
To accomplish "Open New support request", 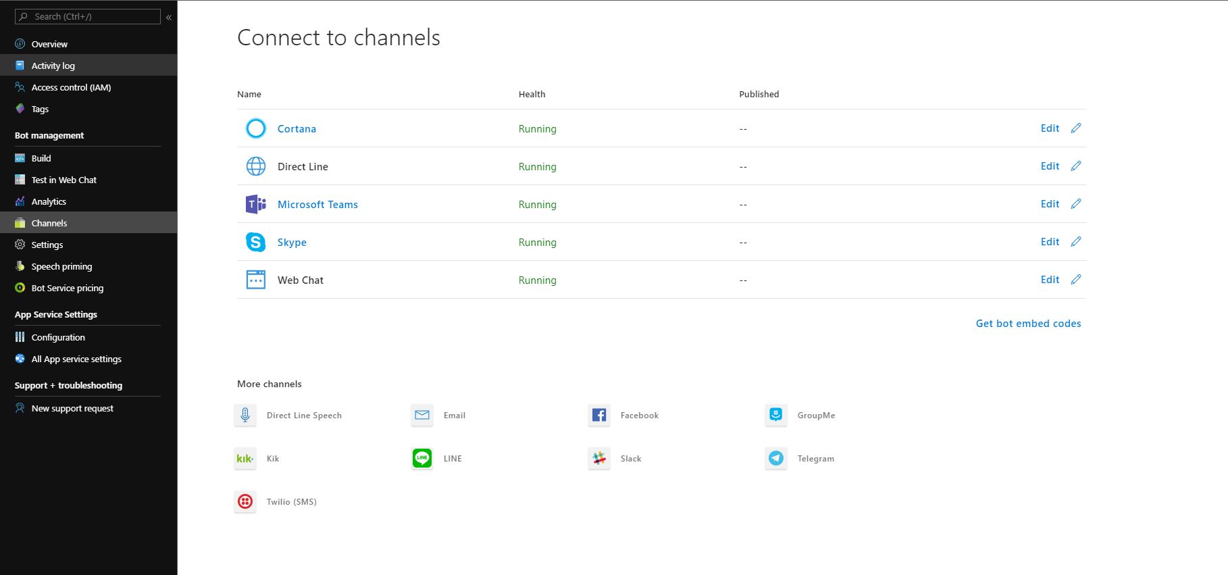I will pyautogui.click(x=88, y=408).
